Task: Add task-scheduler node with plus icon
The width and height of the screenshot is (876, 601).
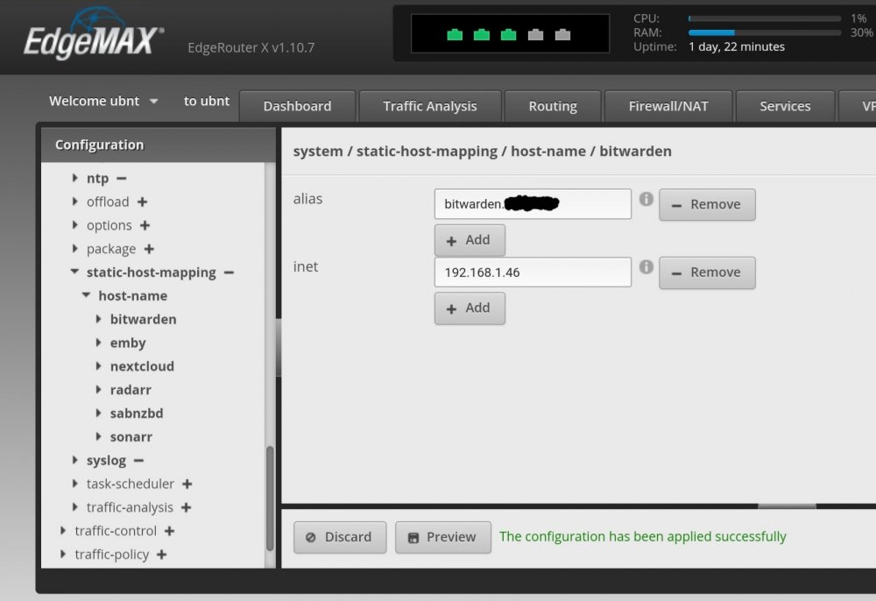Action: click(187, 484)
